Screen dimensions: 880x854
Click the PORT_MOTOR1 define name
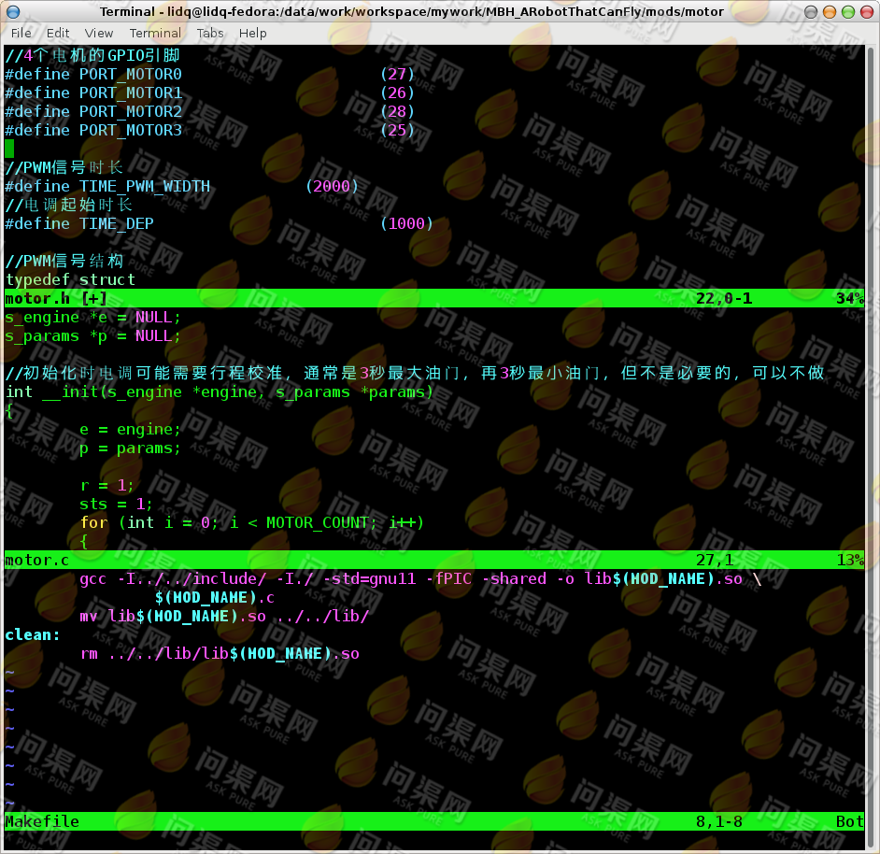[131, 93]
